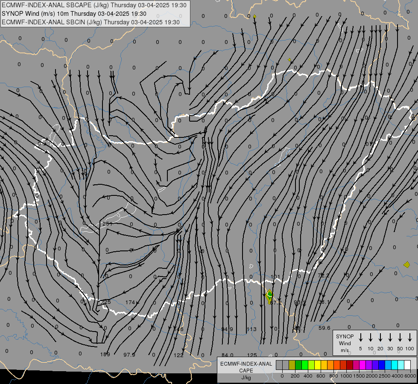This screenshot has height=384, width=418.
Task: Click the 72.2 value on the map
Action: tap(324, 275)
